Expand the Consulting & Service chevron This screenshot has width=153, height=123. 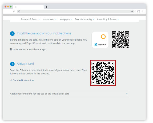(x=118, y=19)
